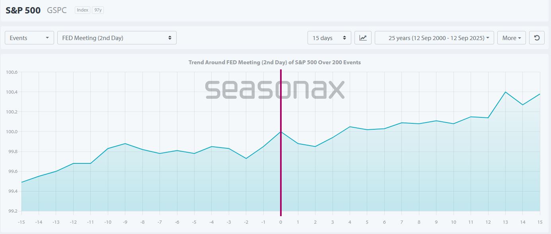
Task: Open the 25 years date range picker
Action: (x=434, y=38)
